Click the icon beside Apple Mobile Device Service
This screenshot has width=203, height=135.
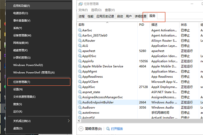pos(80,66)
